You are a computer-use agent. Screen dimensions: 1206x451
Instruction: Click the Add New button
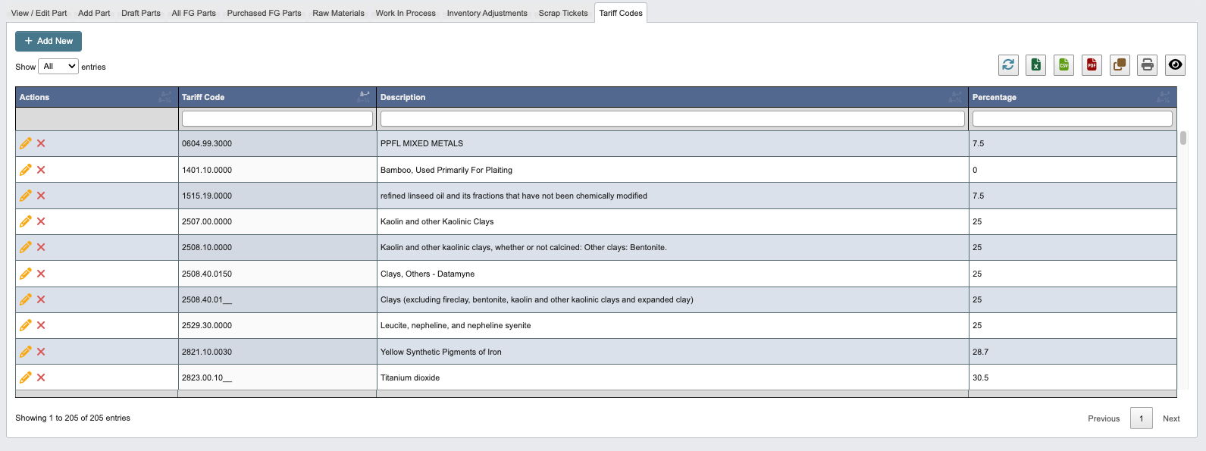(49, 41)
